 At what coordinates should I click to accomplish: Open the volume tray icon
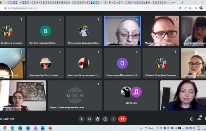194,128
